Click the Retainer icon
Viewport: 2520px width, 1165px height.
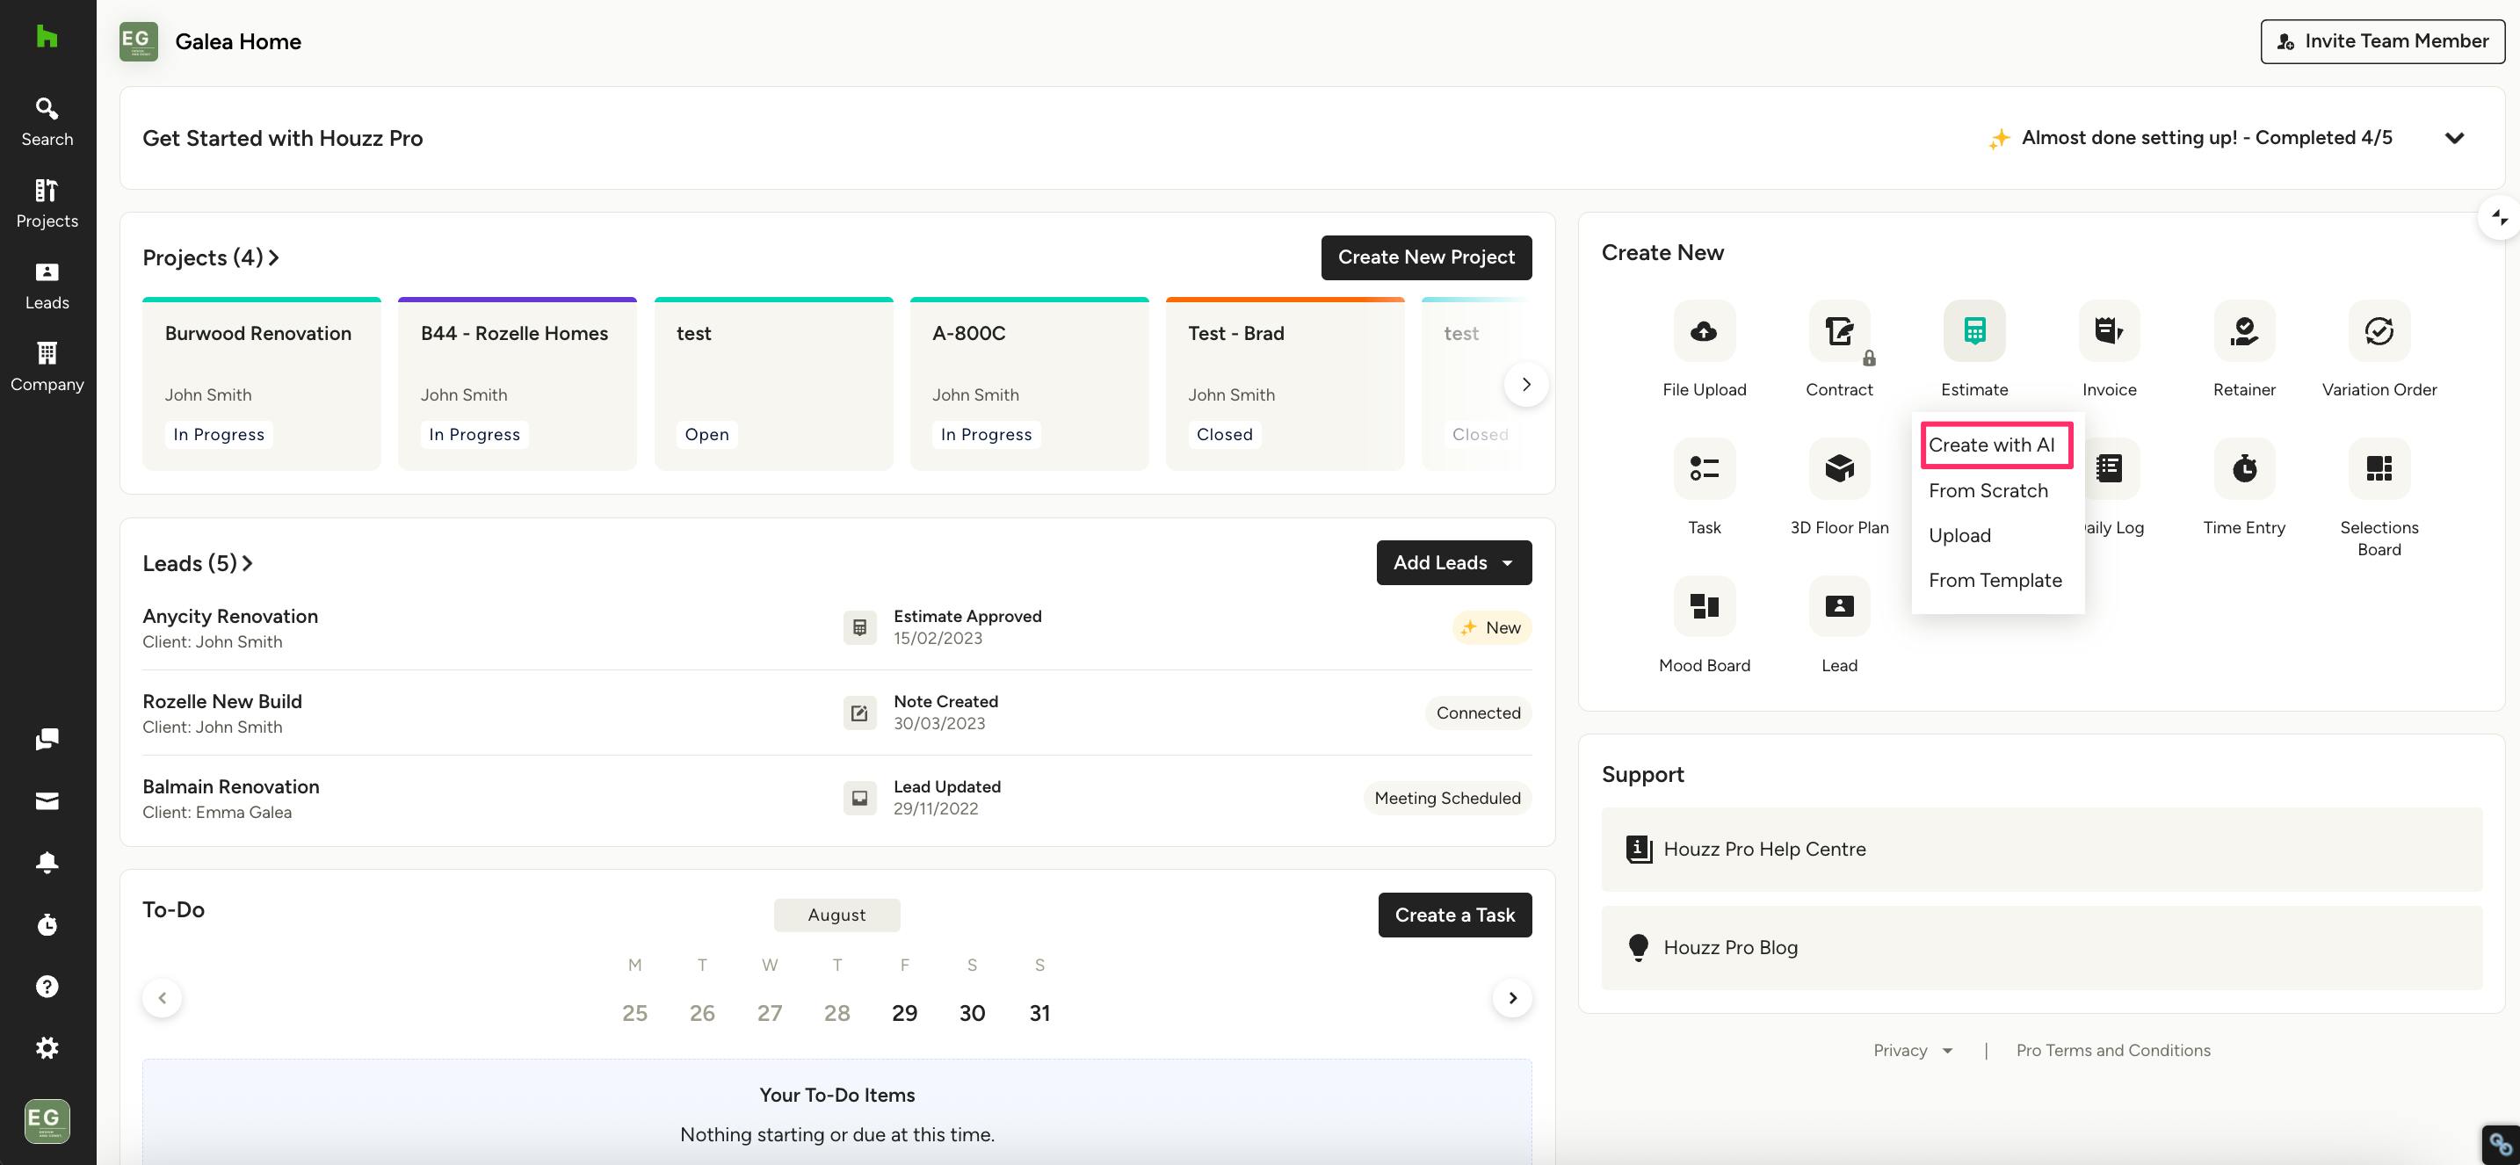(x=2243, y=330)
